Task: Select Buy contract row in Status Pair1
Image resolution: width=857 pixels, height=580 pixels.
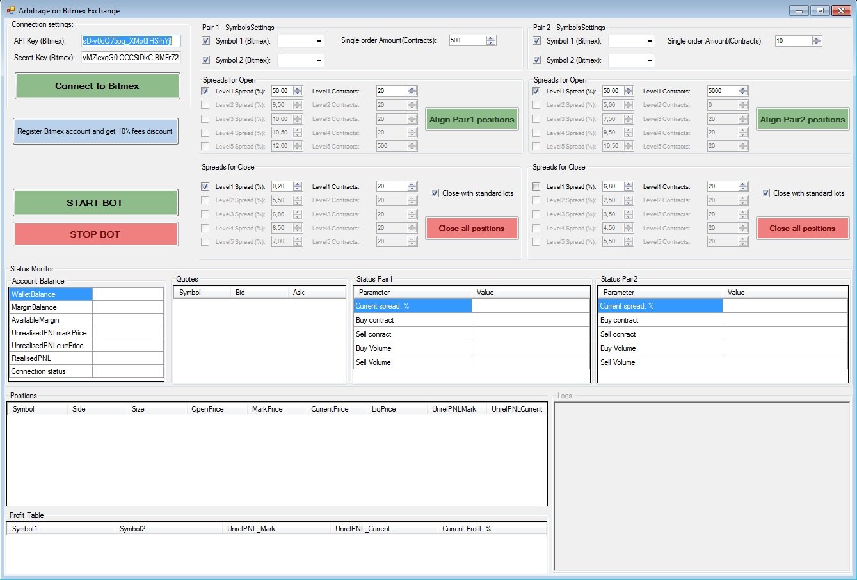Action: pyautogui.click(x=472, y=320)
